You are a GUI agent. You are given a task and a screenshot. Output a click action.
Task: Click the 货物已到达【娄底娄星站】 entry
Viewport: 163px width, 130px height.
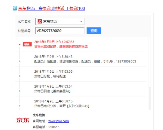(52, 91)
